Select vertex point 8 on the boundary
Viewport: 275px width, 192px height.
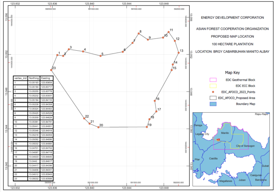tap(137, 34)
